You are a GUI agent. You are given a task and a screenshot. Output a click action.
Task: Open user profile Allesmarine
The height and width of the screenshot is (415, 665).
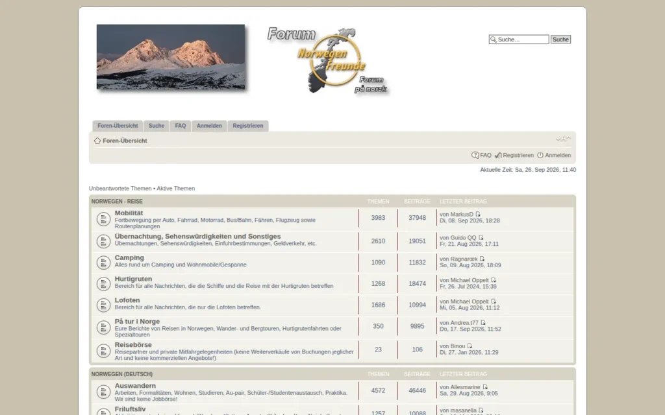pyautogui.click(x=465, y=387)
